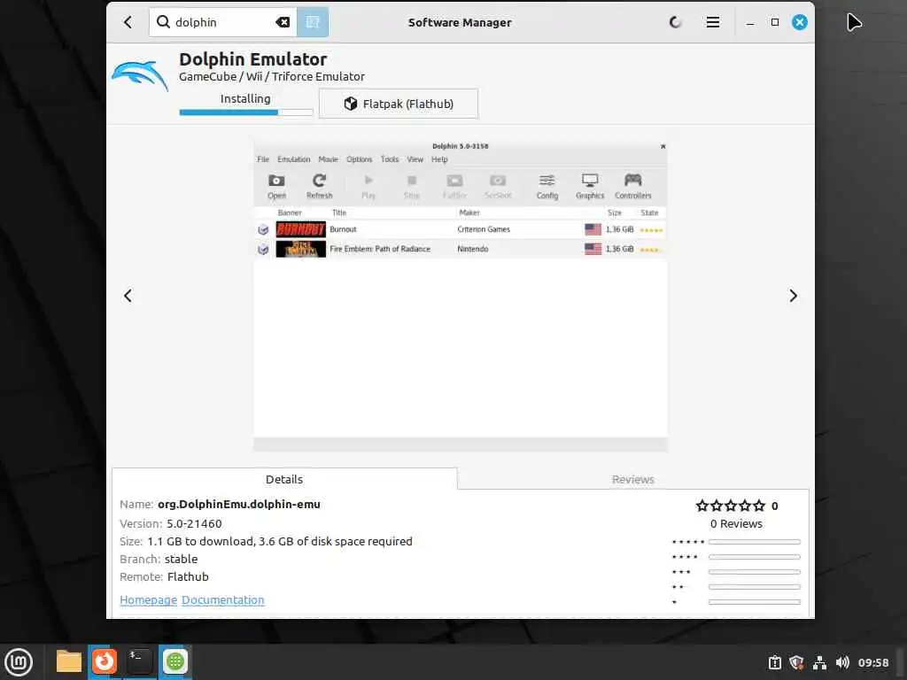Click the one-star review distribution bar
Screen dimensions: 907x680
click(x=755, y=602)
